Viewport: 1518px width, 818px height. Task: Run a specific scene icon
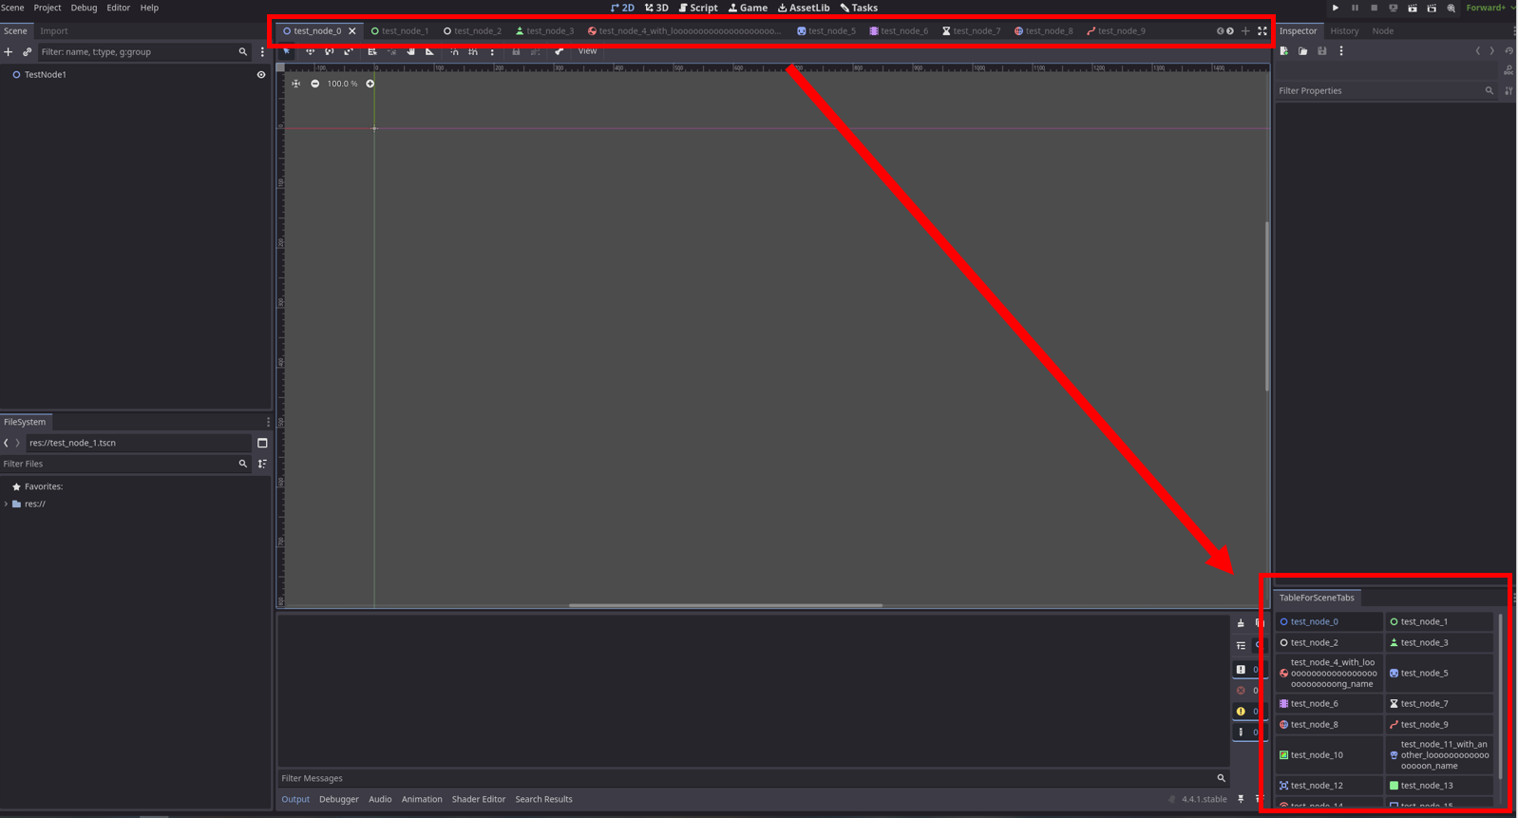click(x=1432, y=8)
